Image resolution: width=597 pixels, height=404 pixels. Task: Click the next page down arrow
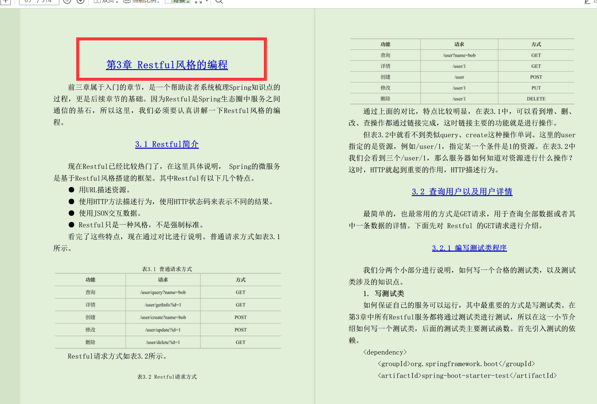point(80,2)
